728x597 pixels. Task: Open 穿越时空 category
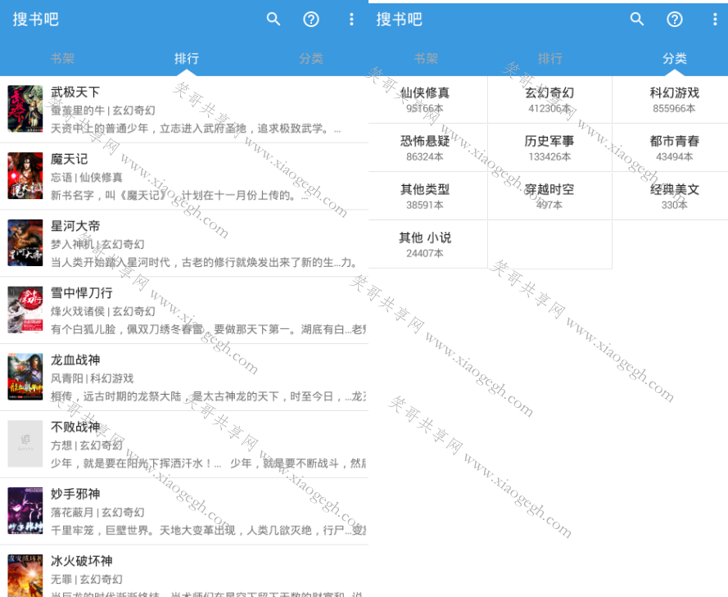click(x=549, y=196)
